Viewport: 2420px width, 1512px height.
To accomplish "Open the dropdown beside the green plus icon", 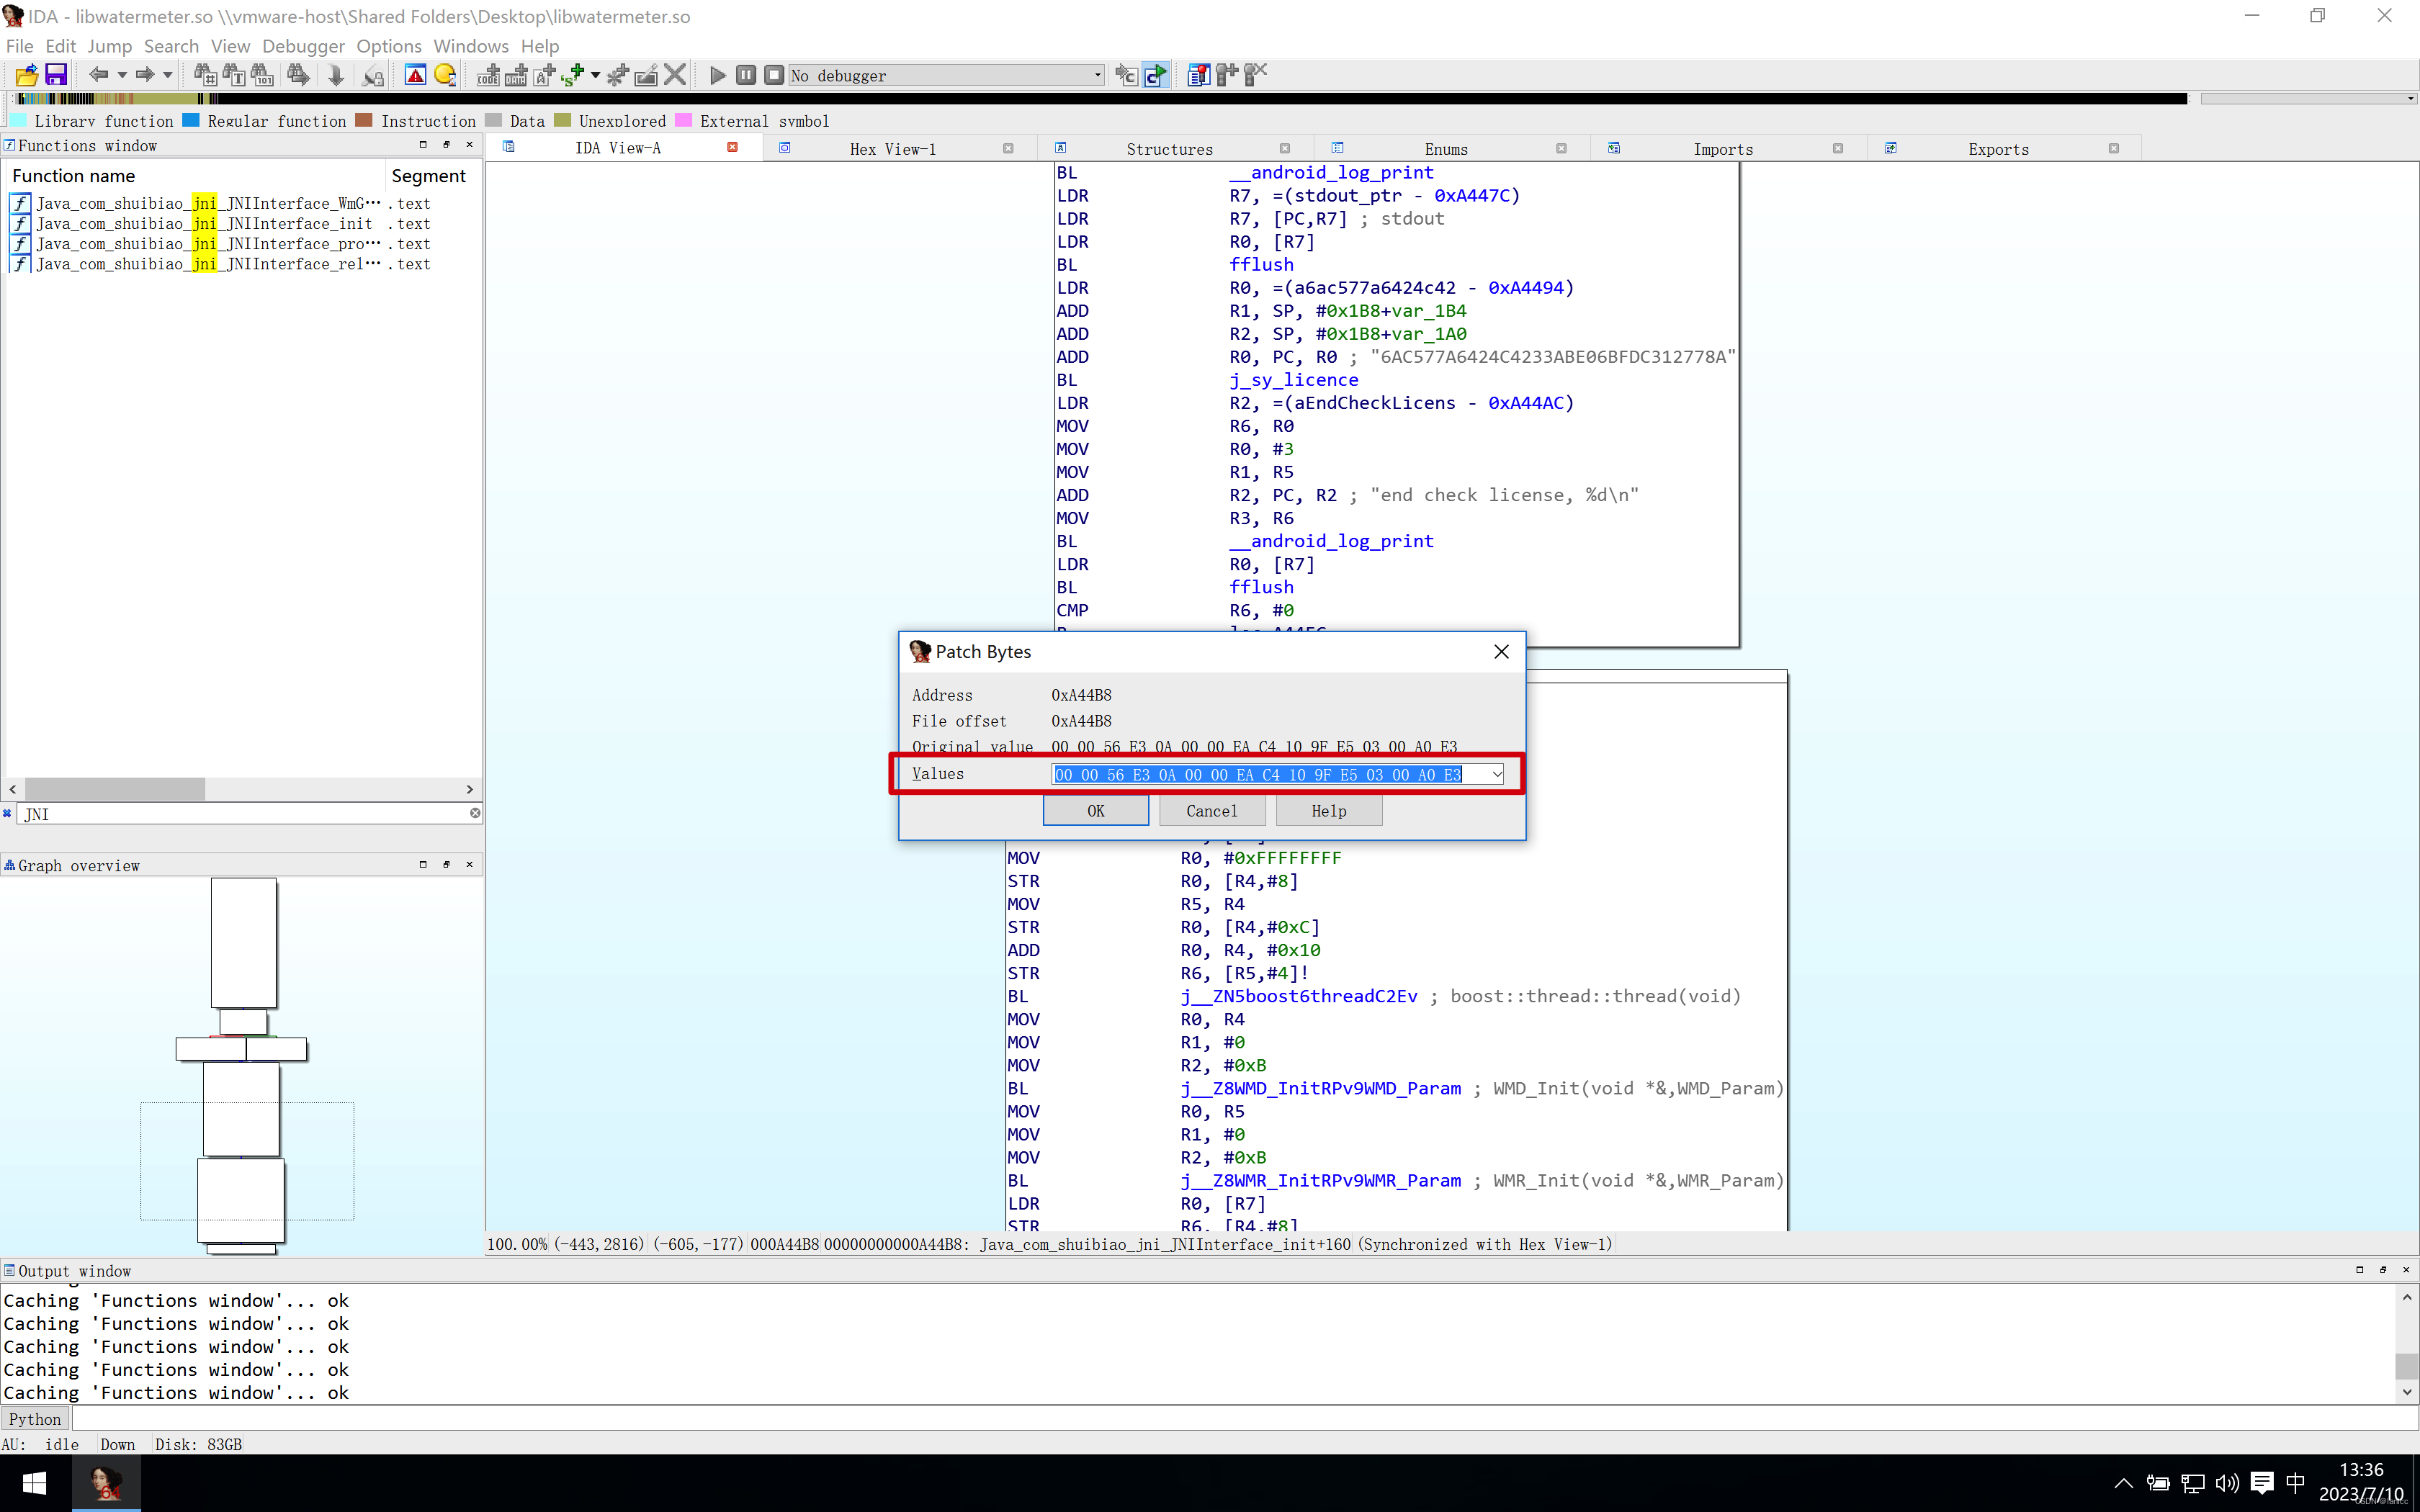I will [x=595, y=75].
